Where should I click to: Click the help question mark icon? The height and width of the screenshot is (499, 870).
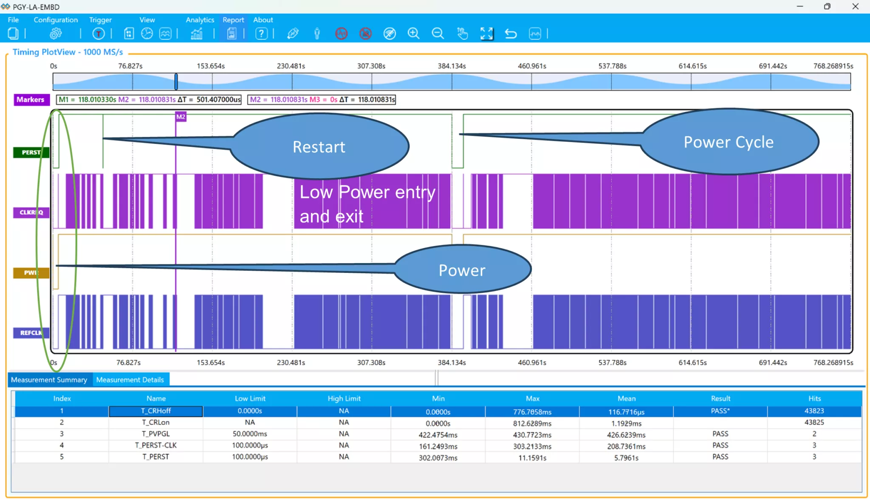(x=261, y=34)
